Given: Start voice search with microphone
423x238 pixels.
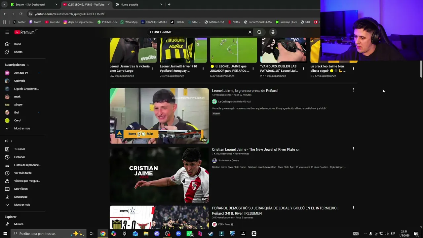Looking at the screenshot, I should point(273,32).
